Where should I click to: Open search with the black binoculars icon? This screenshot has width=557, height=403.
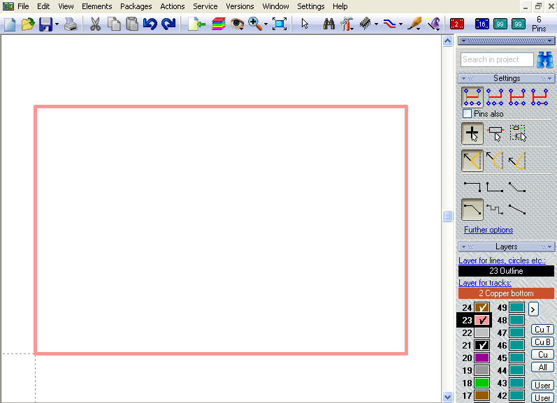pos(329,24)
